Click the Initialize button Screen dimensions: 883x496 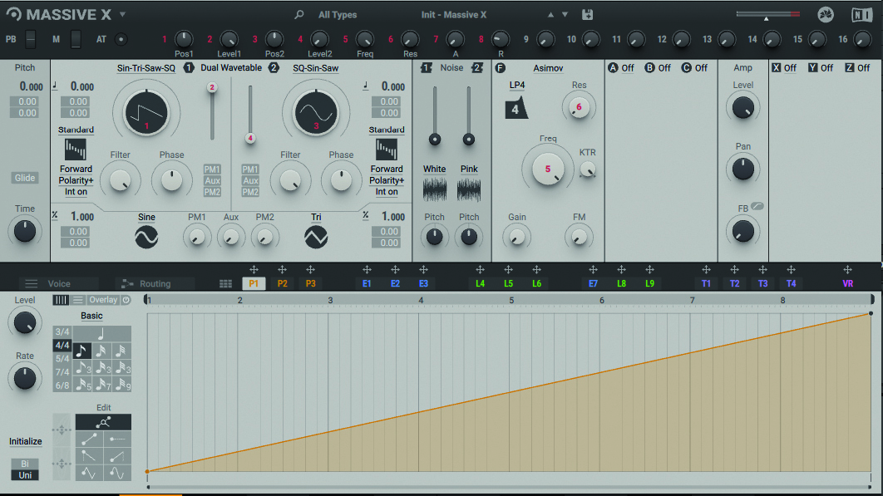point(26,441)
